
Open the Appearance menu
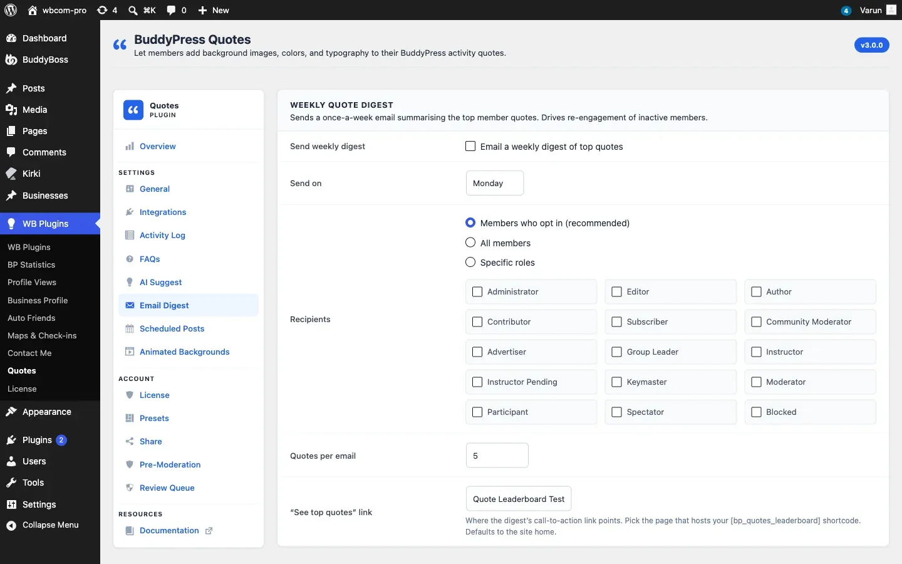[50, 412]
